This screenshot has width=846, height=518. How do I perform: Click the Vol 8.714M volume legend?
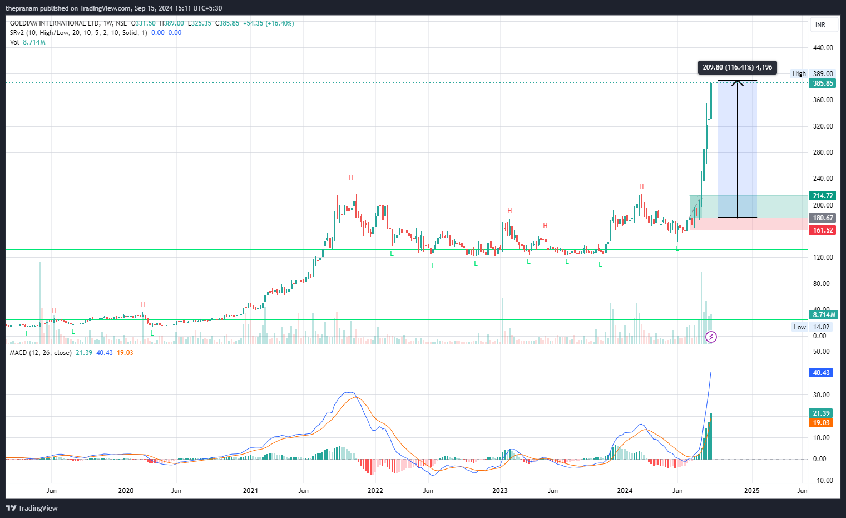click(x=27, y=42)
